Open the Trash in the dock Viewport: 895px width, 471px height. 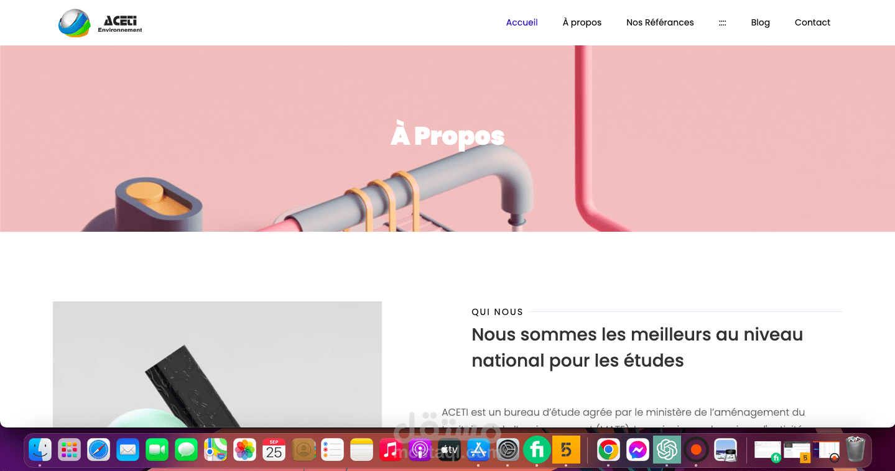855,449
